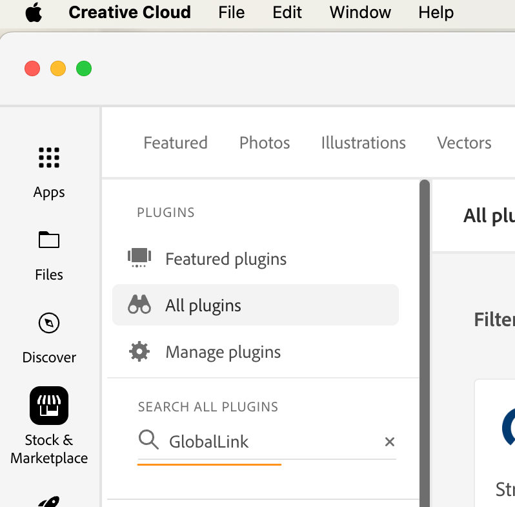Close window with red button
The height and width of the screenshot is (507, 515).
32,68
